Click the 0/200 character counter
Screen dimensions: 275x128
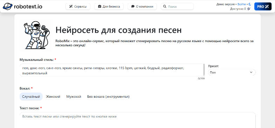tap(201, 78)
